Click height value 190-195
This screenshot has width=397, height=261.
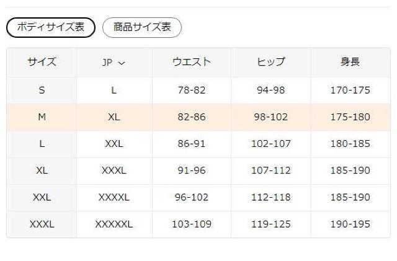350,224
